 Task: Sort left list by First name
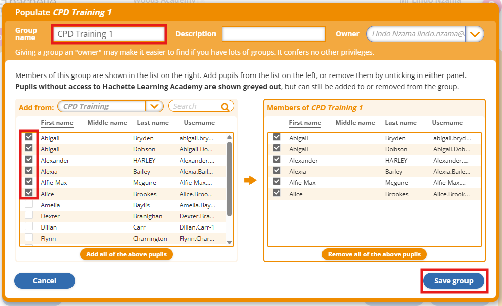57,123
